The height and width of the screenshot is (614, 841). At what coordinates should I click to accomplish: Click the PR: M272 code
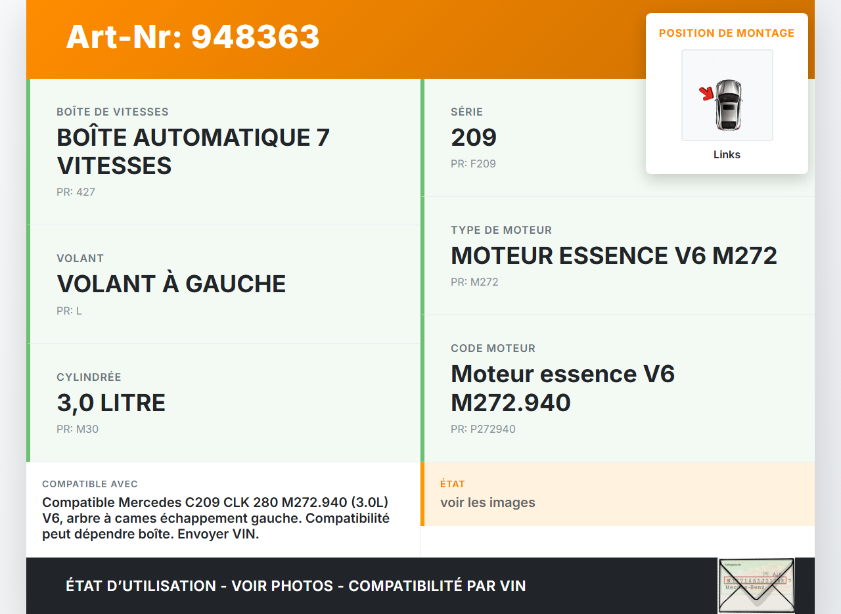click(474, 282)
